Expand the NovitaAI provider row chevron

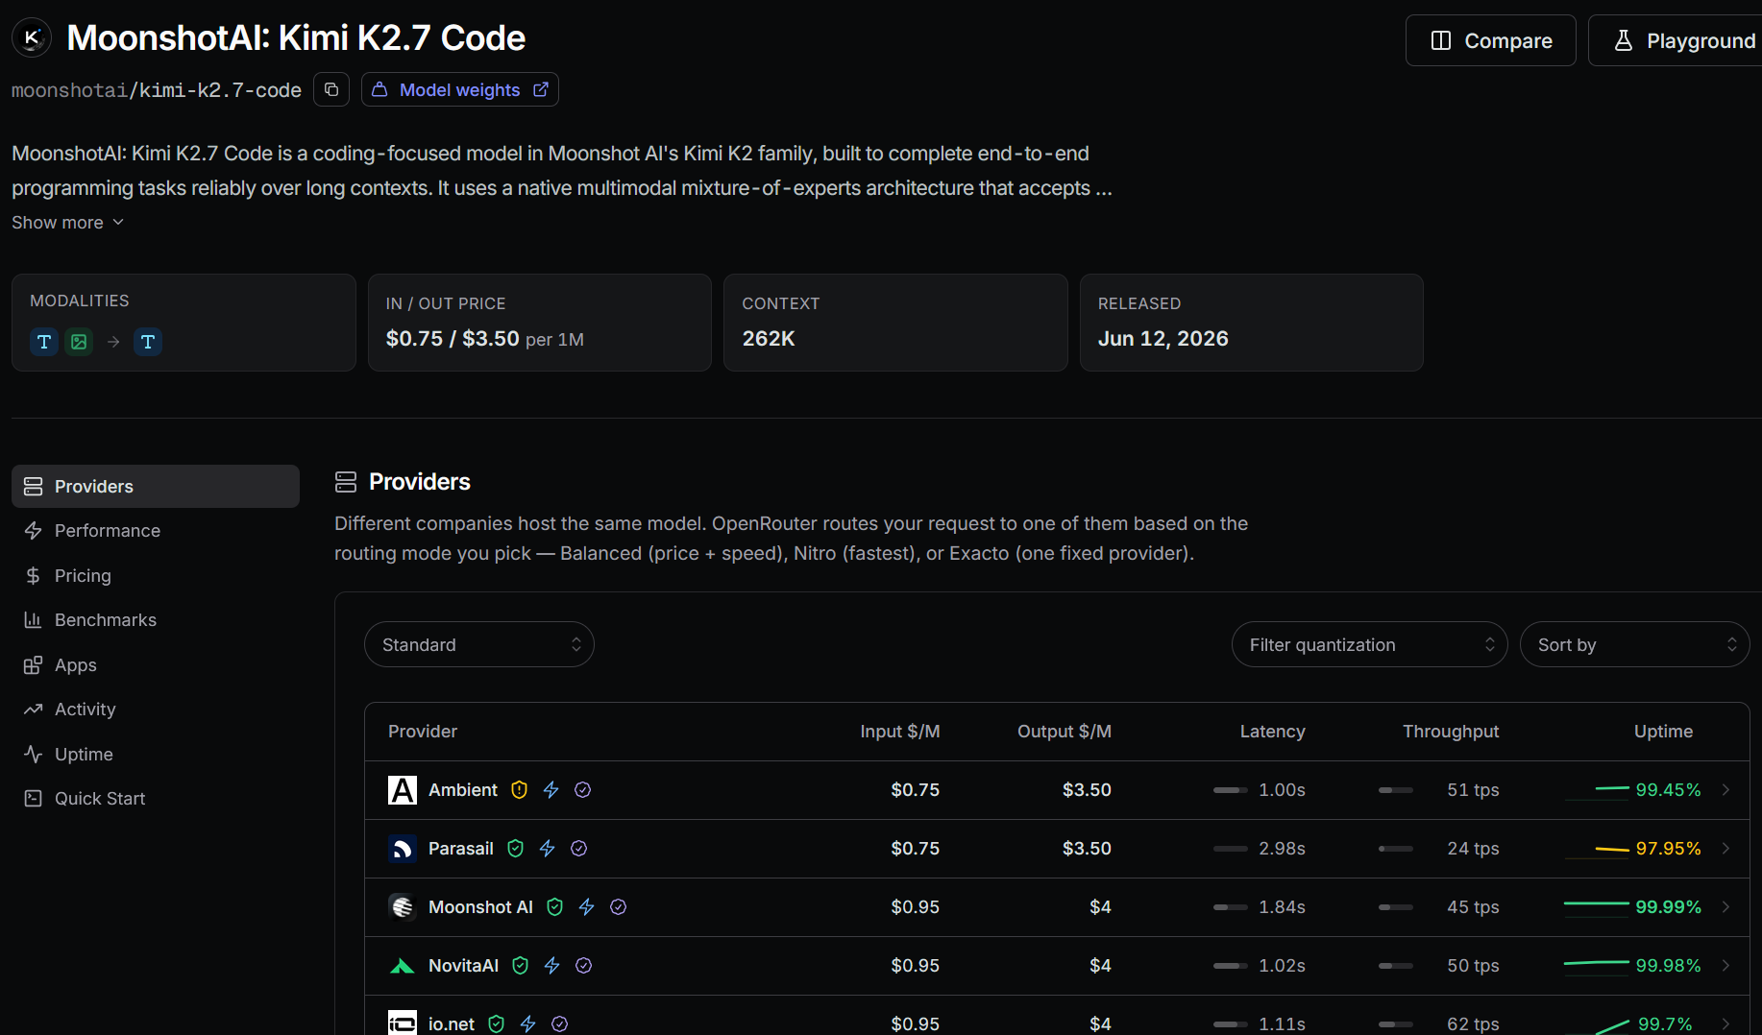[1726, 966]
